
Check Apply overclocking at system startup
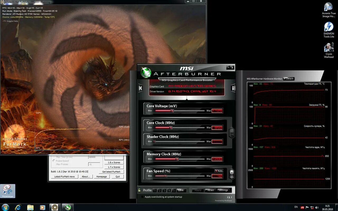click(143, 197)
